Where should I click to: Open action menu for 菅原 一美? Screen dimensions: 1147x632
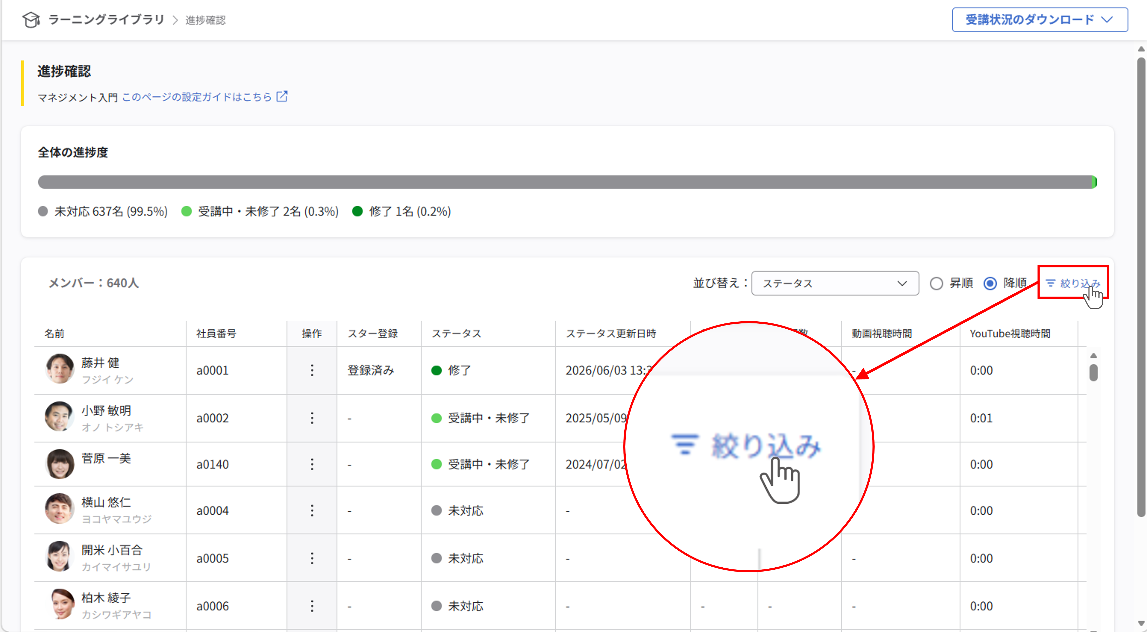[312, 464]
